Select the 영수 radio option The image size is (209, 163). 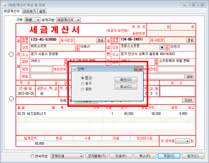tap(82, 78)
